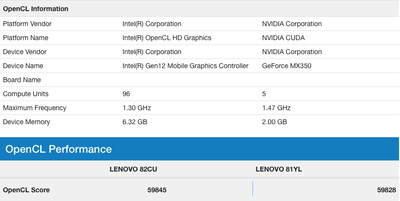Select the NVIDIA CUDA platform name
The height and width of the screenshot is (201, 400).
coord(283,38)
